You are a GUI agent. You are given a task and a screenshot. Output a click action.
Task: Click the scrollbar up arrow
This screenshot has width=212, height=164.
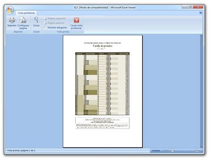coord(201,36)
